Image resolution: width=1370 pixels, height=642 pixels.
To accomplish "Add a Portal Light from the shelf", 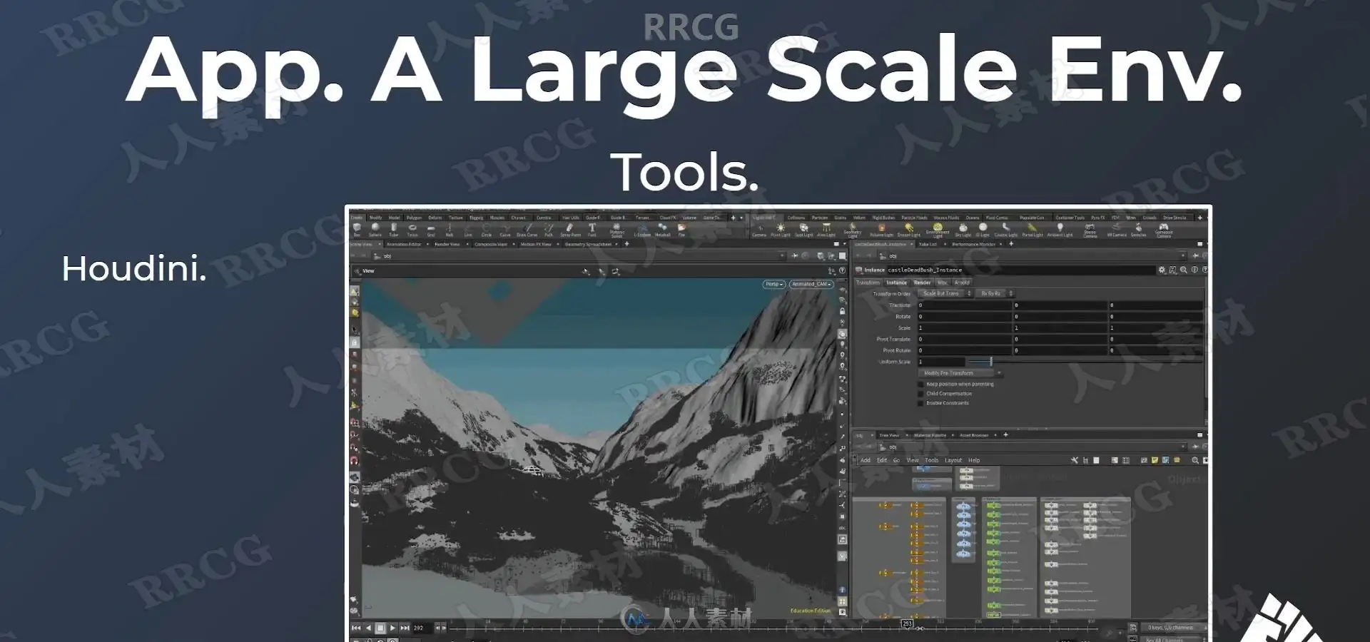I will pos(1032,230).
